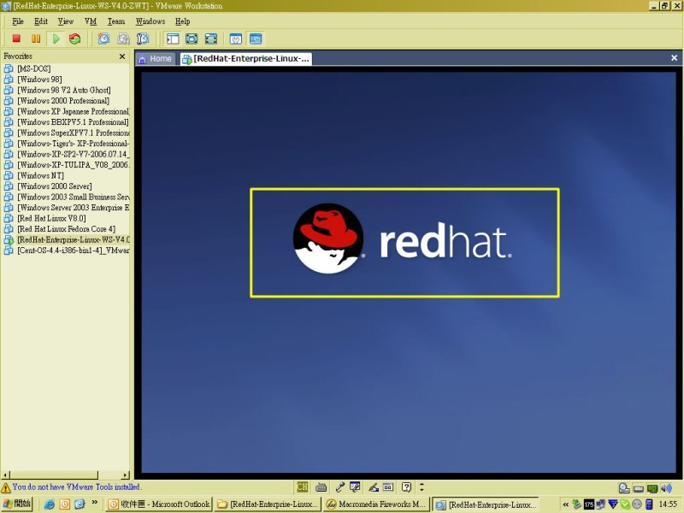
Task: Click Favorites horizontal scrollbar right arrow
Action: point(126,475)
